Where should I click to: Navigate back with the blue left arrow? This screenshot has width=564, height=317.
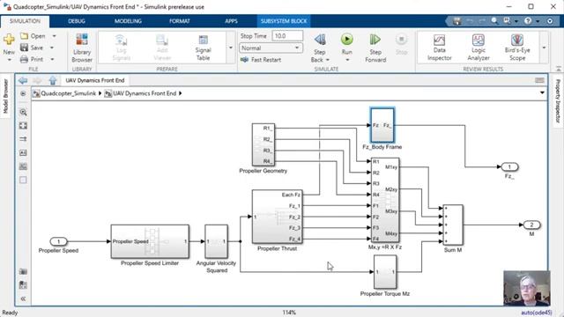click(x=23, y=80)
